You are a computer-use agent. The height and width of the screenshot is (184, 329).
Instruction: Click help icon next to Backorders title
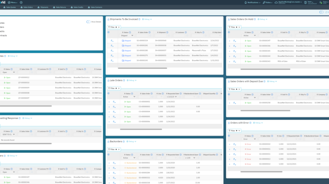coord(124,141)
